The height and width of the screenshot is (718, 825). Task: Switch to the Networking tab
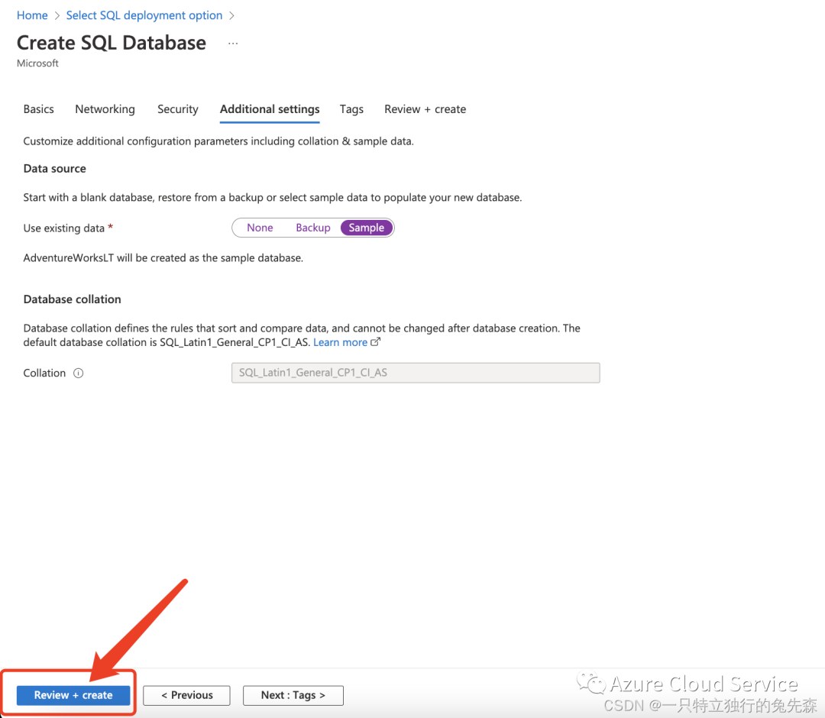[x=105, y=109]
